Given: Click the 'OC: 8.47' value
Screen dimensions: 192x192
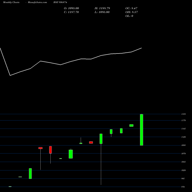Looking at the screenshot, I should [x=131, y=8].
